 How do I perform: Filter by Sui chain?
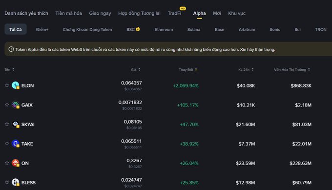297,29
